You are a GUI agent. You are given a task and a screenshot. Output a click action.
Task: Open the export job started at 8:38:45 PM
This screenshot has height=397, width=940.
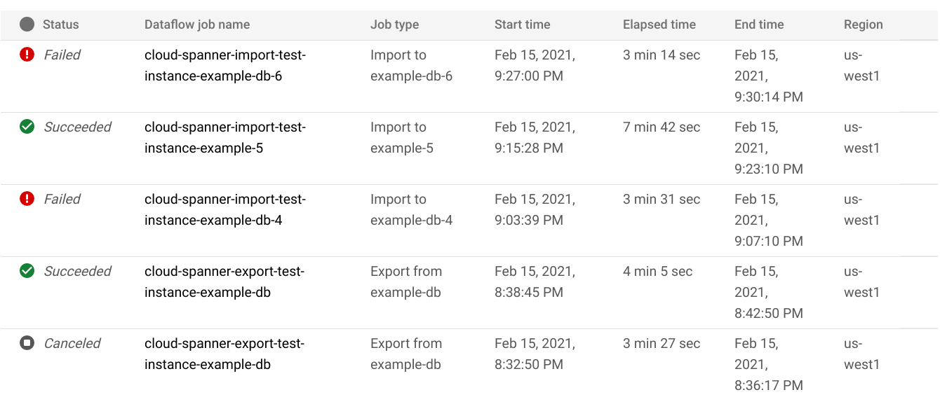pyautogui.click(x=224, y=281)
